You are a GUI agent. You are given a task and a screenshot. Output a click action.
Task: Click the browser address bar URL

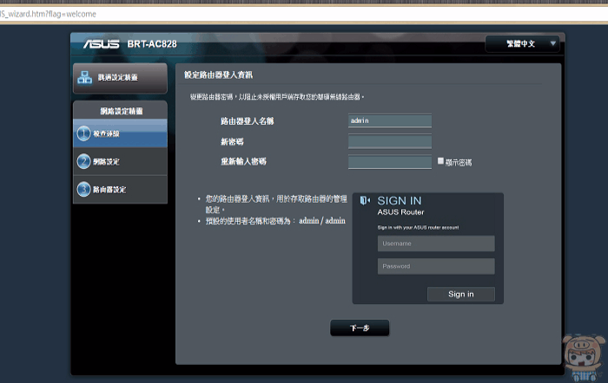point(48,14)
